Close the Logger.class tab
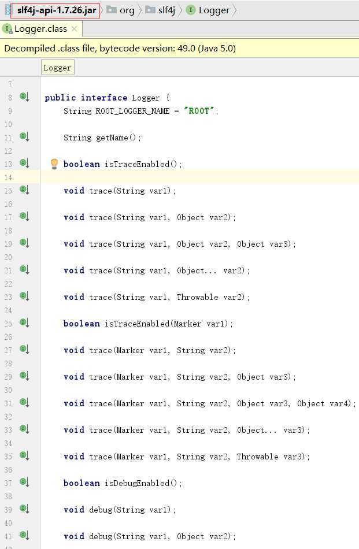 tap(74, 29)
